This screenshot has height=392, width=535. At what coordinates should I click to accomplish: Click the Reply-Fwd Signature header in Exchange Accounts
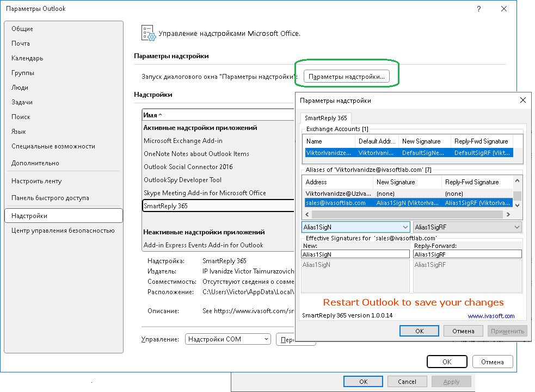482,141
